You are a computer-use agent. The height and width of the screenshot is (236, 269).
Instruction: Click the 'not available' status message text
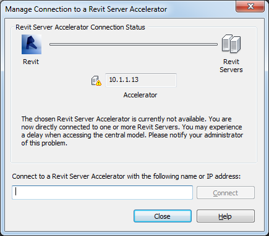pos(132,131)
